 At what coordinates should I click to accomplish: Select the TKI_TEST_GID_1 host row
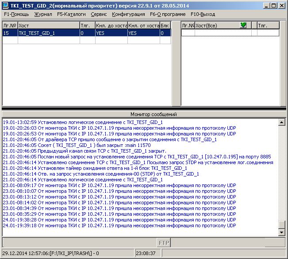coord(49,33)
